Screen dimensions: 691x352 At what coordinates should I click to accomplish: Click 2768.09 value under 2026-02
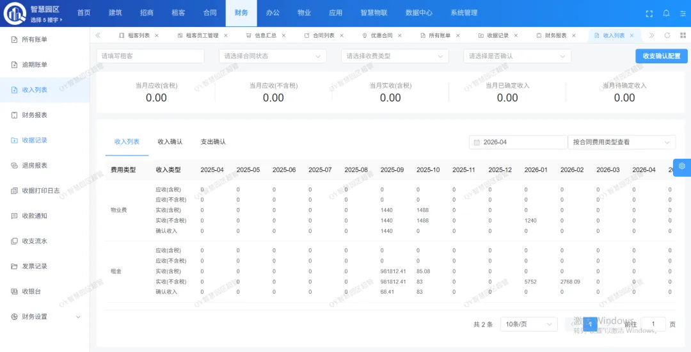click(x=570, y=282)
